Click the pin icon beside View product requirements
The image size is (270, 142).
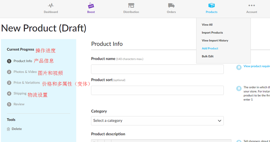tap(239, 67)
